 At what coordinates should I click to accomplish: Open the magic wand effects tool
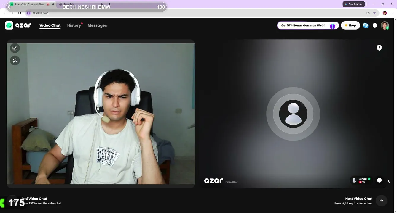15,61
